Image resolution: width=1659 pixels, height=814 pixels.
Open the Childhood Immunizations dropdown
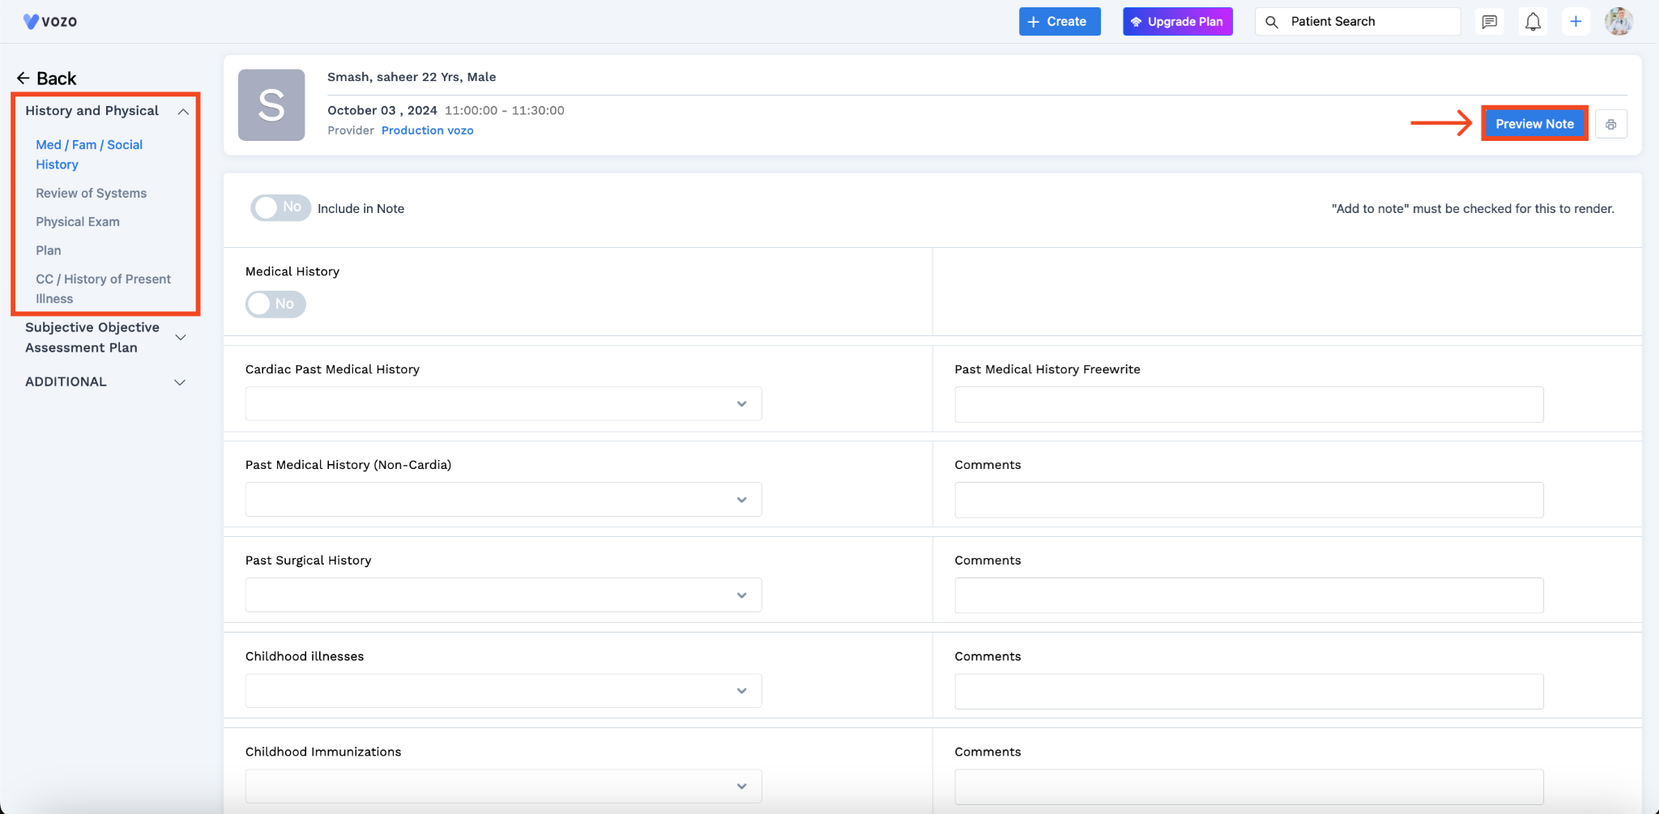coord(503,786)
